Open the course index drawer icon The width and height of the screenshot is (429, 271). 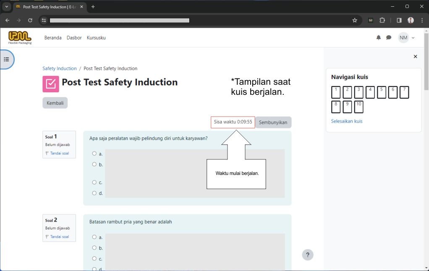[x=6, y=59]
